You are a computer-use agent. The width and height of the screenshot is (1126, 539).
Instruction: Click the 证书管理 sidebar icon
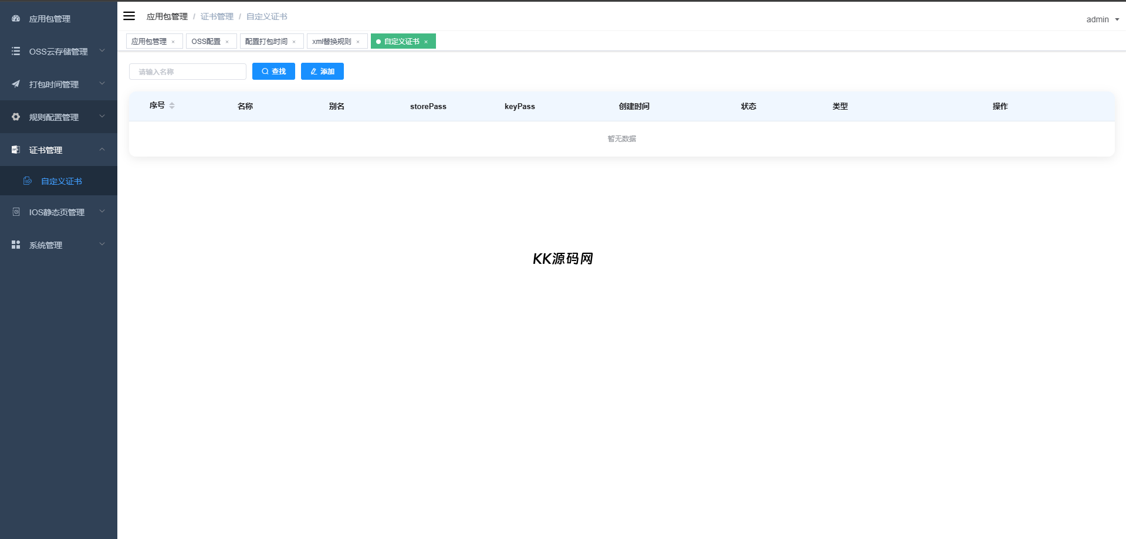coord(16,150)
